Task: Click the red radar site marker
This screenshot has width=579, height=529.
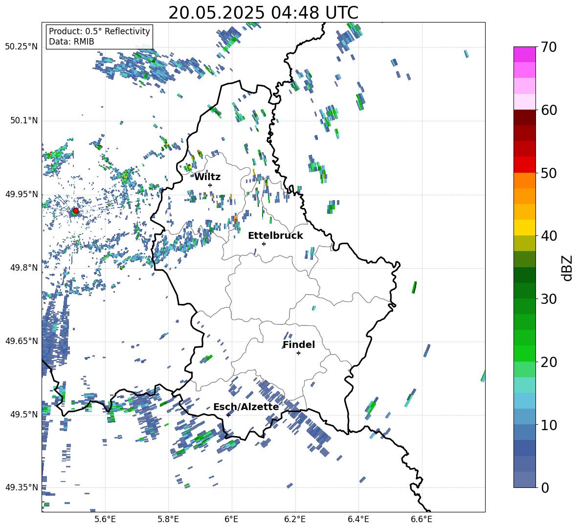Action: (76, 210)
